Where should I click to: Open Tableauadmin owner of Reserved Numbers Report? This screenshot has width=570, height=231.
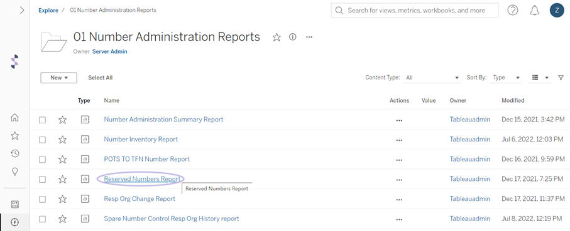click(x=469, y=179)
